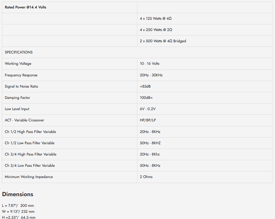Click the Signal to Noise Ratio label
This screenshot has height=219, width=275.
[x=21, y=86]
